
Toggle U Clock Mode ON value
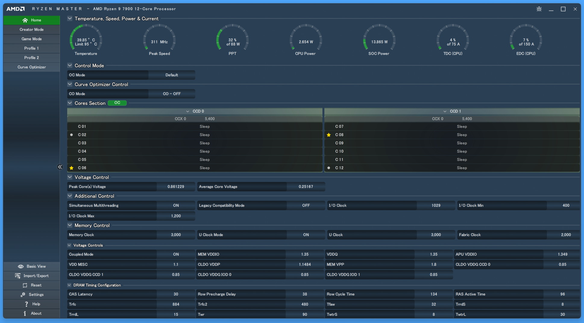pos(306,235)
